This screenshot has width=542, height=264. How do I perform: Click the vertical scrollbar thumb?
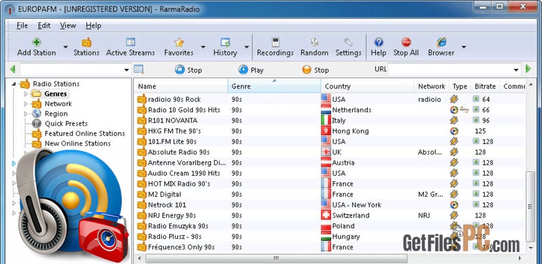coord(530,206)
